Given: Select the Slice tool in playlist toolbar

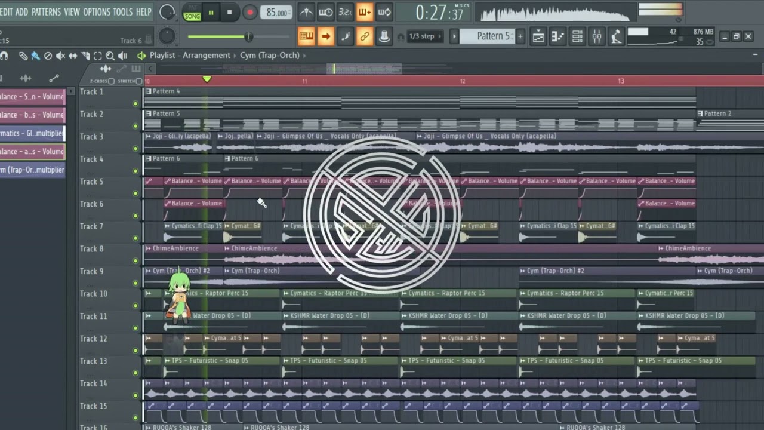Looking at the screenshot, I should tap(85, 56).
